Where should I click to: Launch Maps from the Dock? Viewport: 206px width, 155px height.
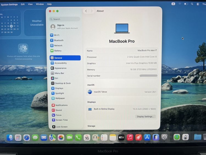pos(52,138)
